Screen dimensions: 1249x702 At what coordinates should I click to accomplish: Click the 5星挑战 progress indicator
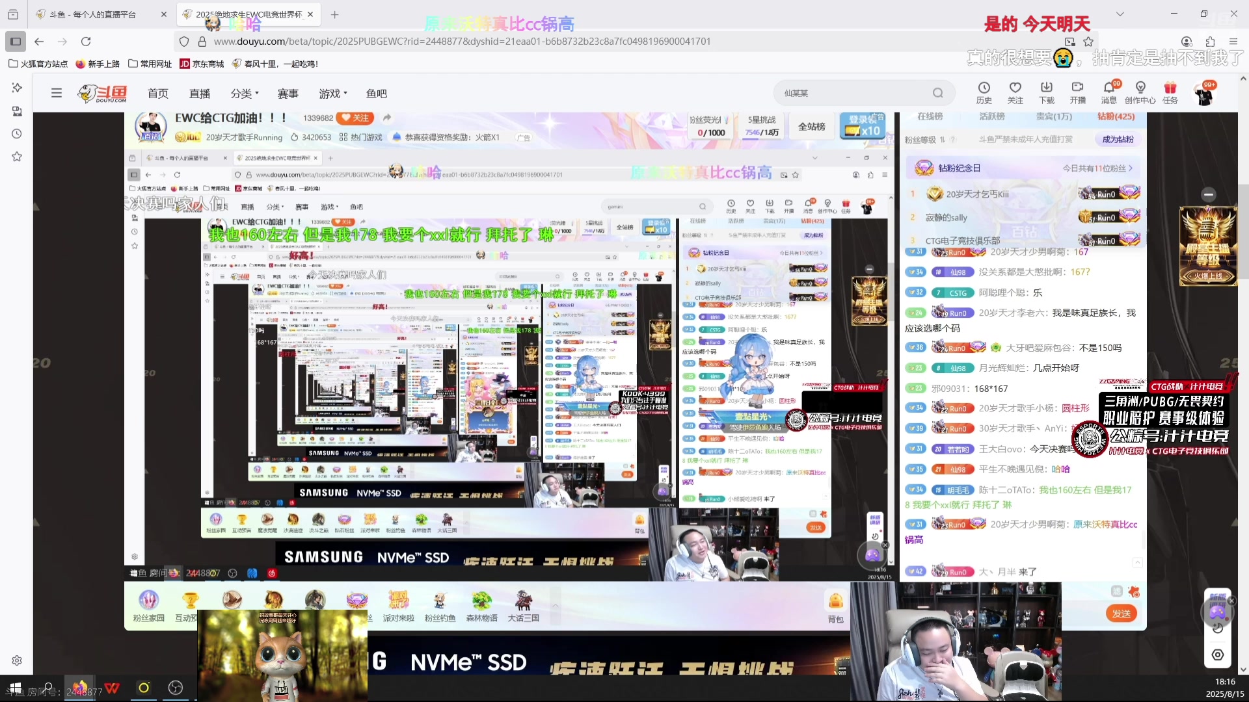[762, 127]
